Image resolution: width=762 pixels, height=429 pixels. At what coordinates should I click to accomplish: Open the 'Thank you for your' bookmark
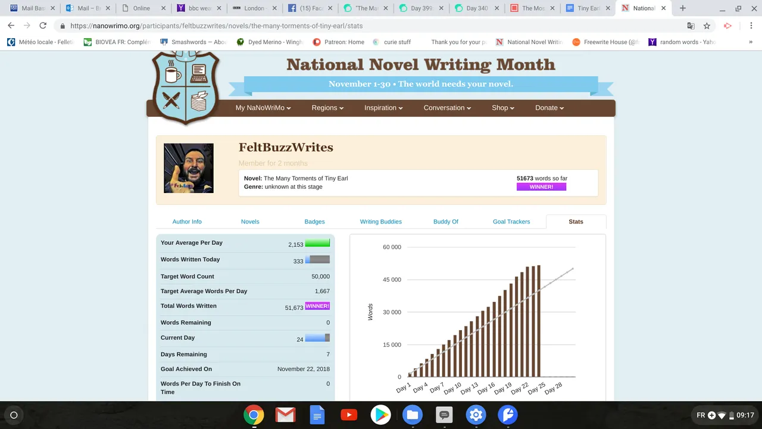(458, 42)
